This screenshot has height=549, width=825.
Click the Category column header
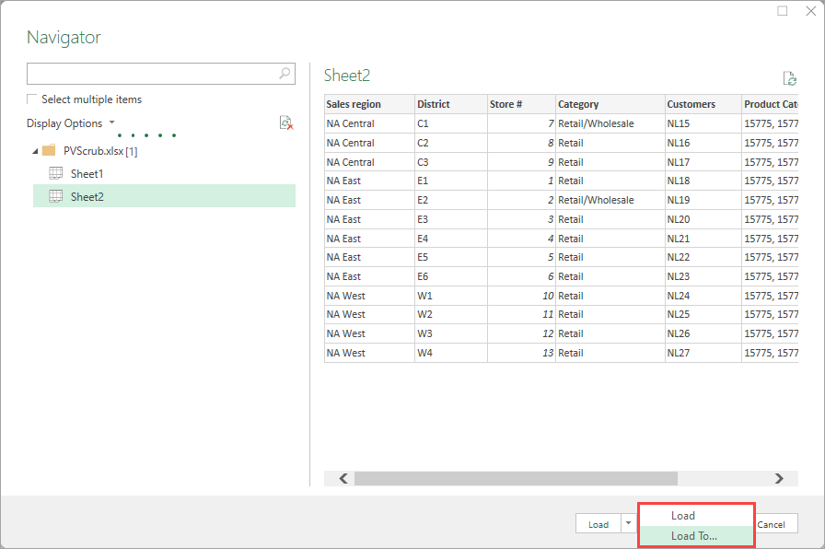point(610,104)
